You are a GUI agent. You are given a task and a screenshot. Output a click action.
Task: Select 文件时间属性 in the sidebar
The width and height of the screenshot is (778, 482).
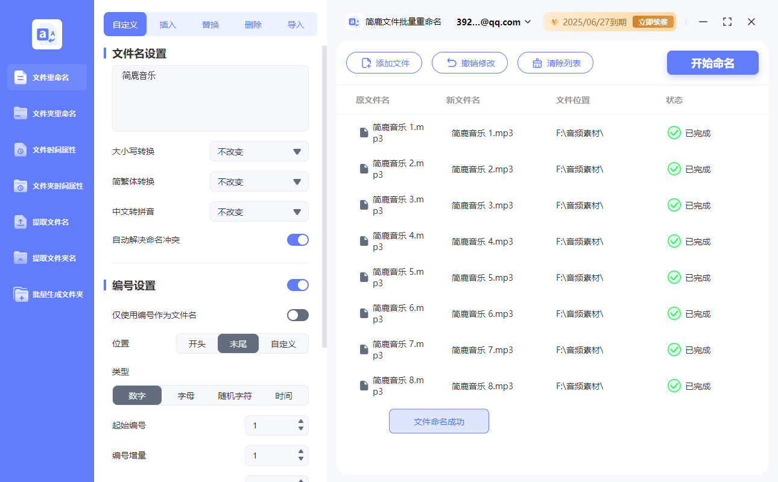[46, 149]
